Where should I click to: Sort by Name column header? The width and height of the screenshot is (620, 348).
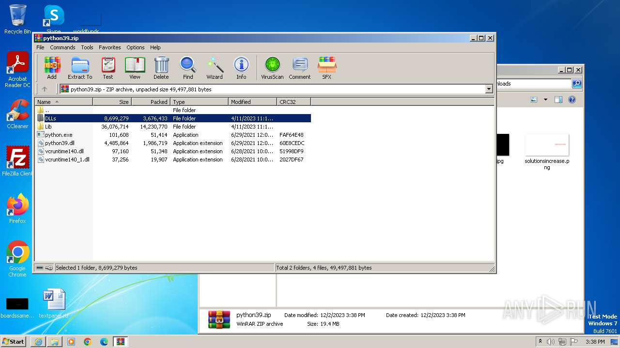(x=63, y=102)
